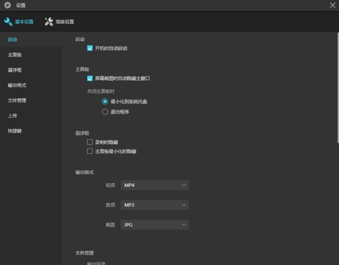Open 快捷键 settings in sidebar

pos(15,131)
